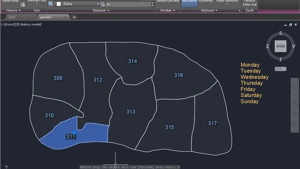
Task: Click the full navigation wheel icon in navigation bar
Action: pyautogui.click(x=295, y=85)
